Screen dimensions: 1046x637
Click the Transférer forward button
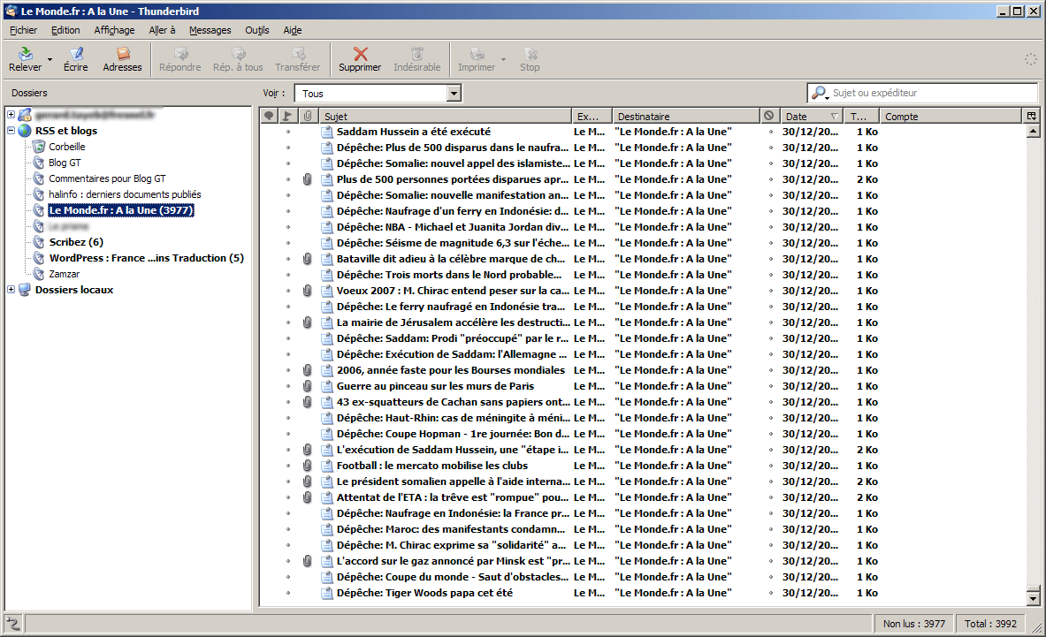point(297,59)
